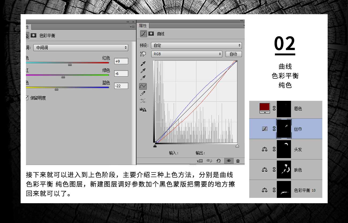Open the 预设 preset dropdown
This screenshot has height=223, width=348.
196,45
